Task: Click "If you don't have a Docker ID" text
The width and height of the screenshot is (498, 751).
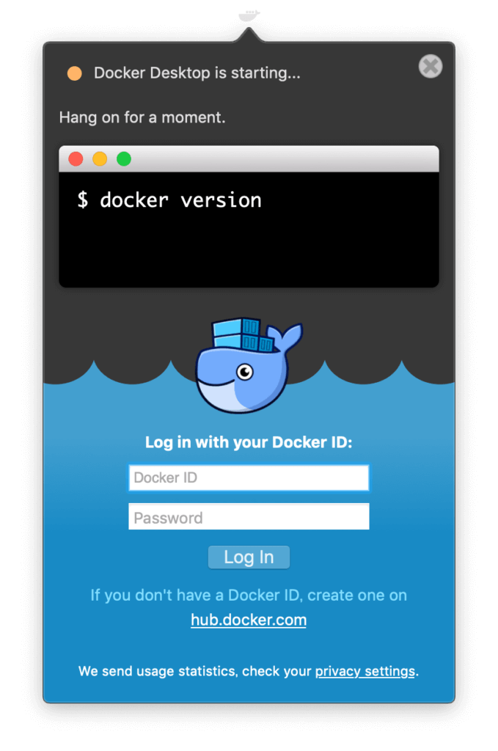Action: pos(194,596)
